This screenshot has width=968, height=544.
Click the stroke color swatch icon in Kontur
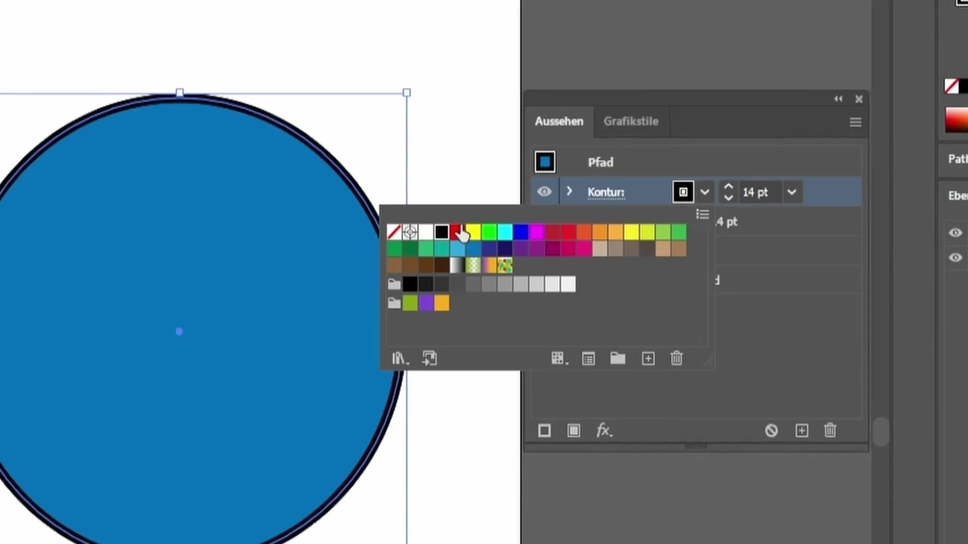682,192
